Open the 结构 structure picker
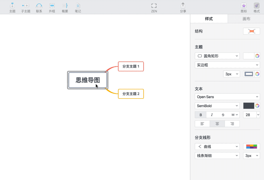Image resolution: width=264 pixels, height=180 pixels. (252, 31)
